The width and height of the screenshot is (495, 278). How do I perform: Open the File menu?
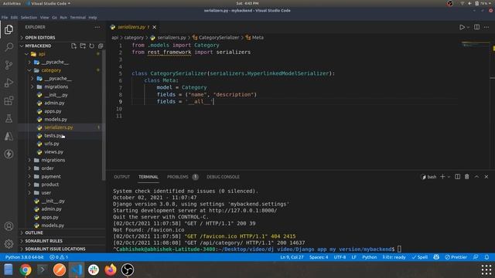point(5,18)
